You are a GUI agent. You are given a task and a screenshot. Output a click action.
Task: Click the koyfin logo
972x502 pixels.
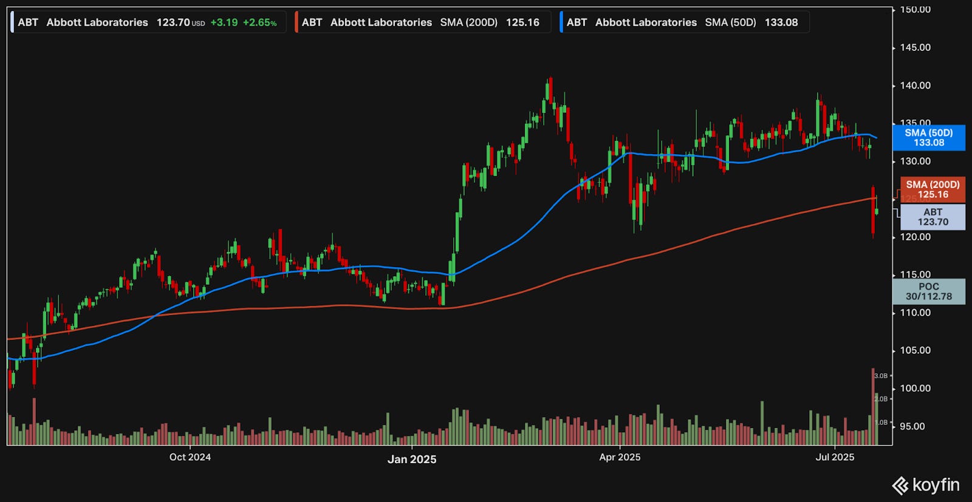pos(926,485)
